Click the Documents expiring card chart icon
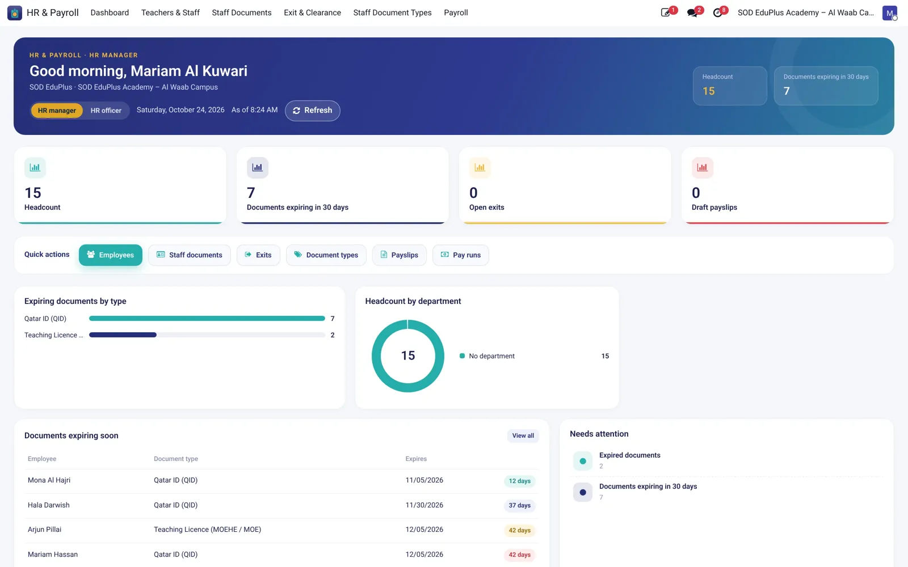The image size is (908, 567). point(258,167)
